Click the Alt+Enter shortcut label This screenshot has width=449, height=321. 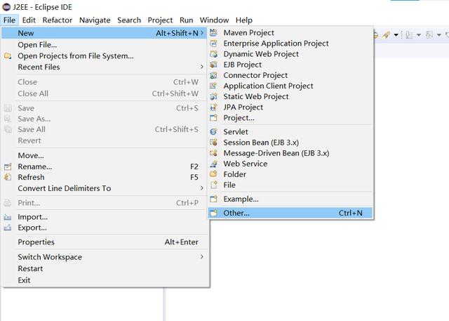click(x=181, y=242)
